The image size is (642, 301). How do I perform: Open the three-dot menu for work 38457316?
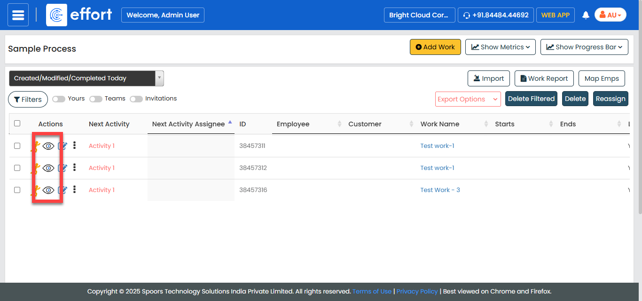(x=74, y=190)
